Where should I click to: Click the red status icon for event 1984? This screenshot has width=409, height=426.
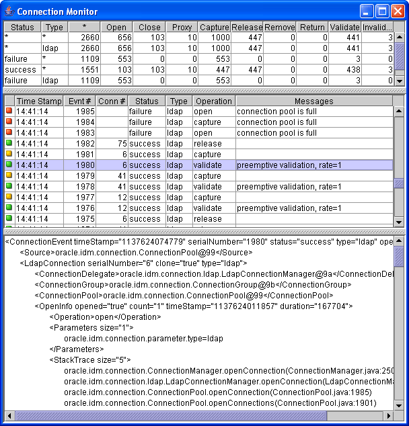coord(9,122)
